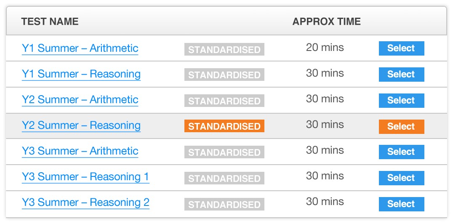Click Select for Y2 Summer – Arithmetic

[x=401, y=100]
